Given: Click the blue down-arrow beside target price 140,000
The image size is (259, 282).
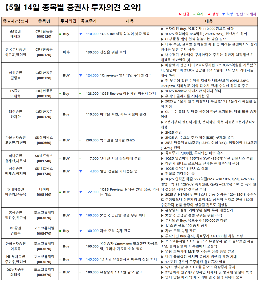Looking at the screenshot, I should (x=81, y=231).
